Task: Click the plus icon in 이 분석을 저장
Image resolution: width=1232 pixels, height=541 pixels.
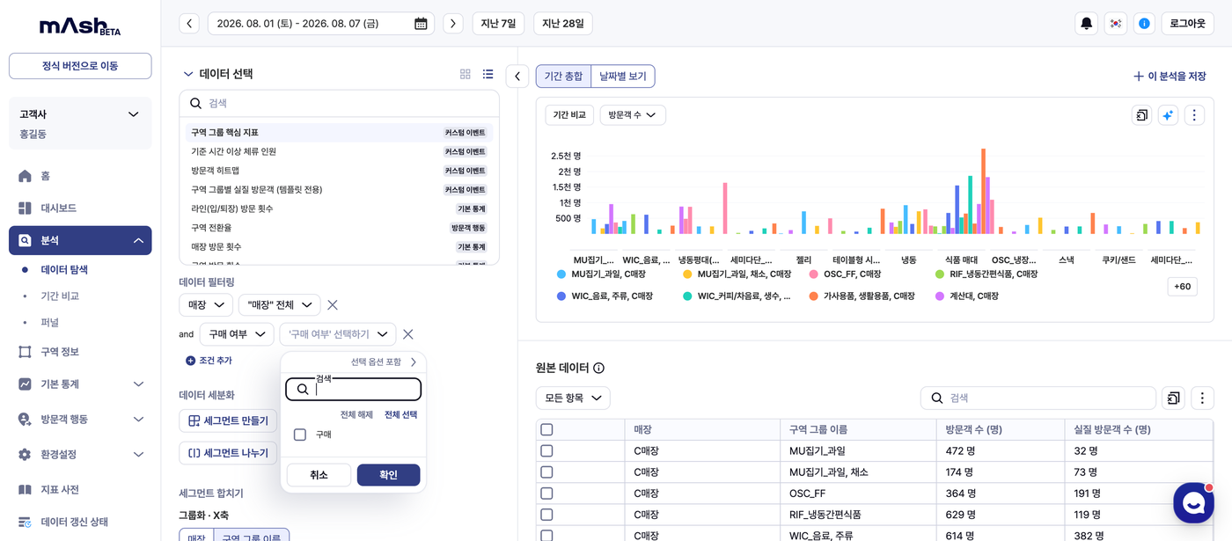Action: (x=1138, y=77)
